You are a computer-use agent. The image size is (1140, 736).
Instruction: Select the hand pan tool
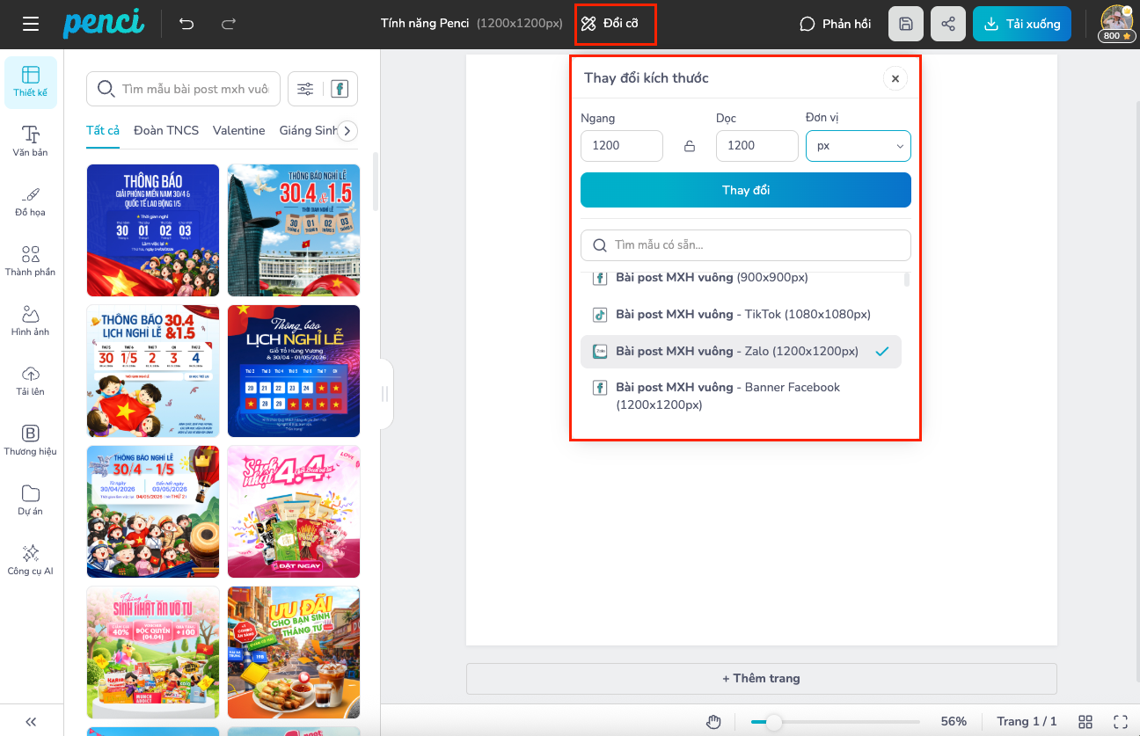[x=714, y=722]
